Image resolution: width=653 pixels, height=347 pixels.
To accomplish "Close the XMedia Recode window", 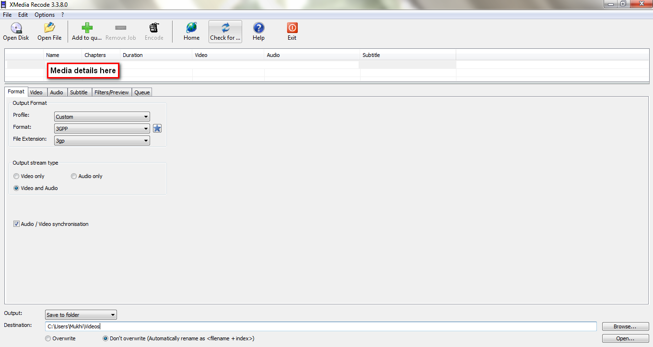I will (641, 4).
